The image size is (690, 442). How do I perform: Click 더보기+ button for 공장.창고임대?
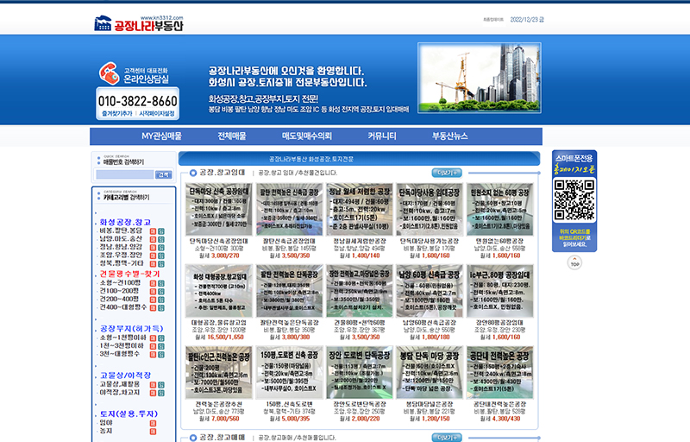coord(447,173)
